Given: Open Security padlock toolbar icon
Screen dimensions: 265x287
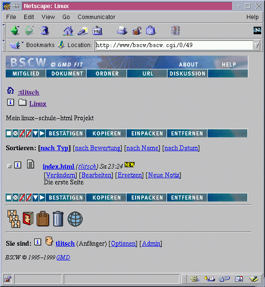Looking at the screenshot, I should pyautogui.click(x=137, y=30).
